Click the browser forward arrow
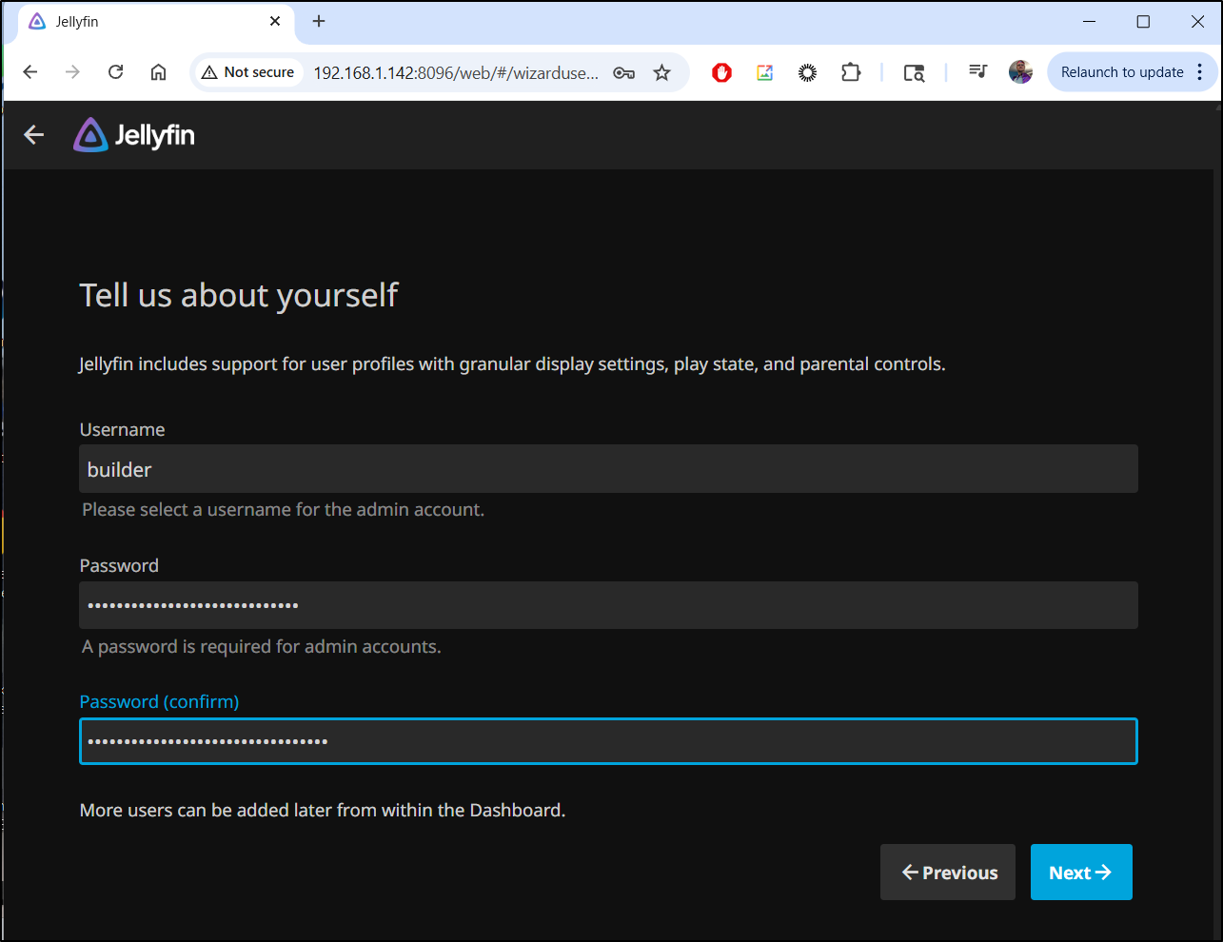This screenshot has height=942, width=1223. point(72,72)
